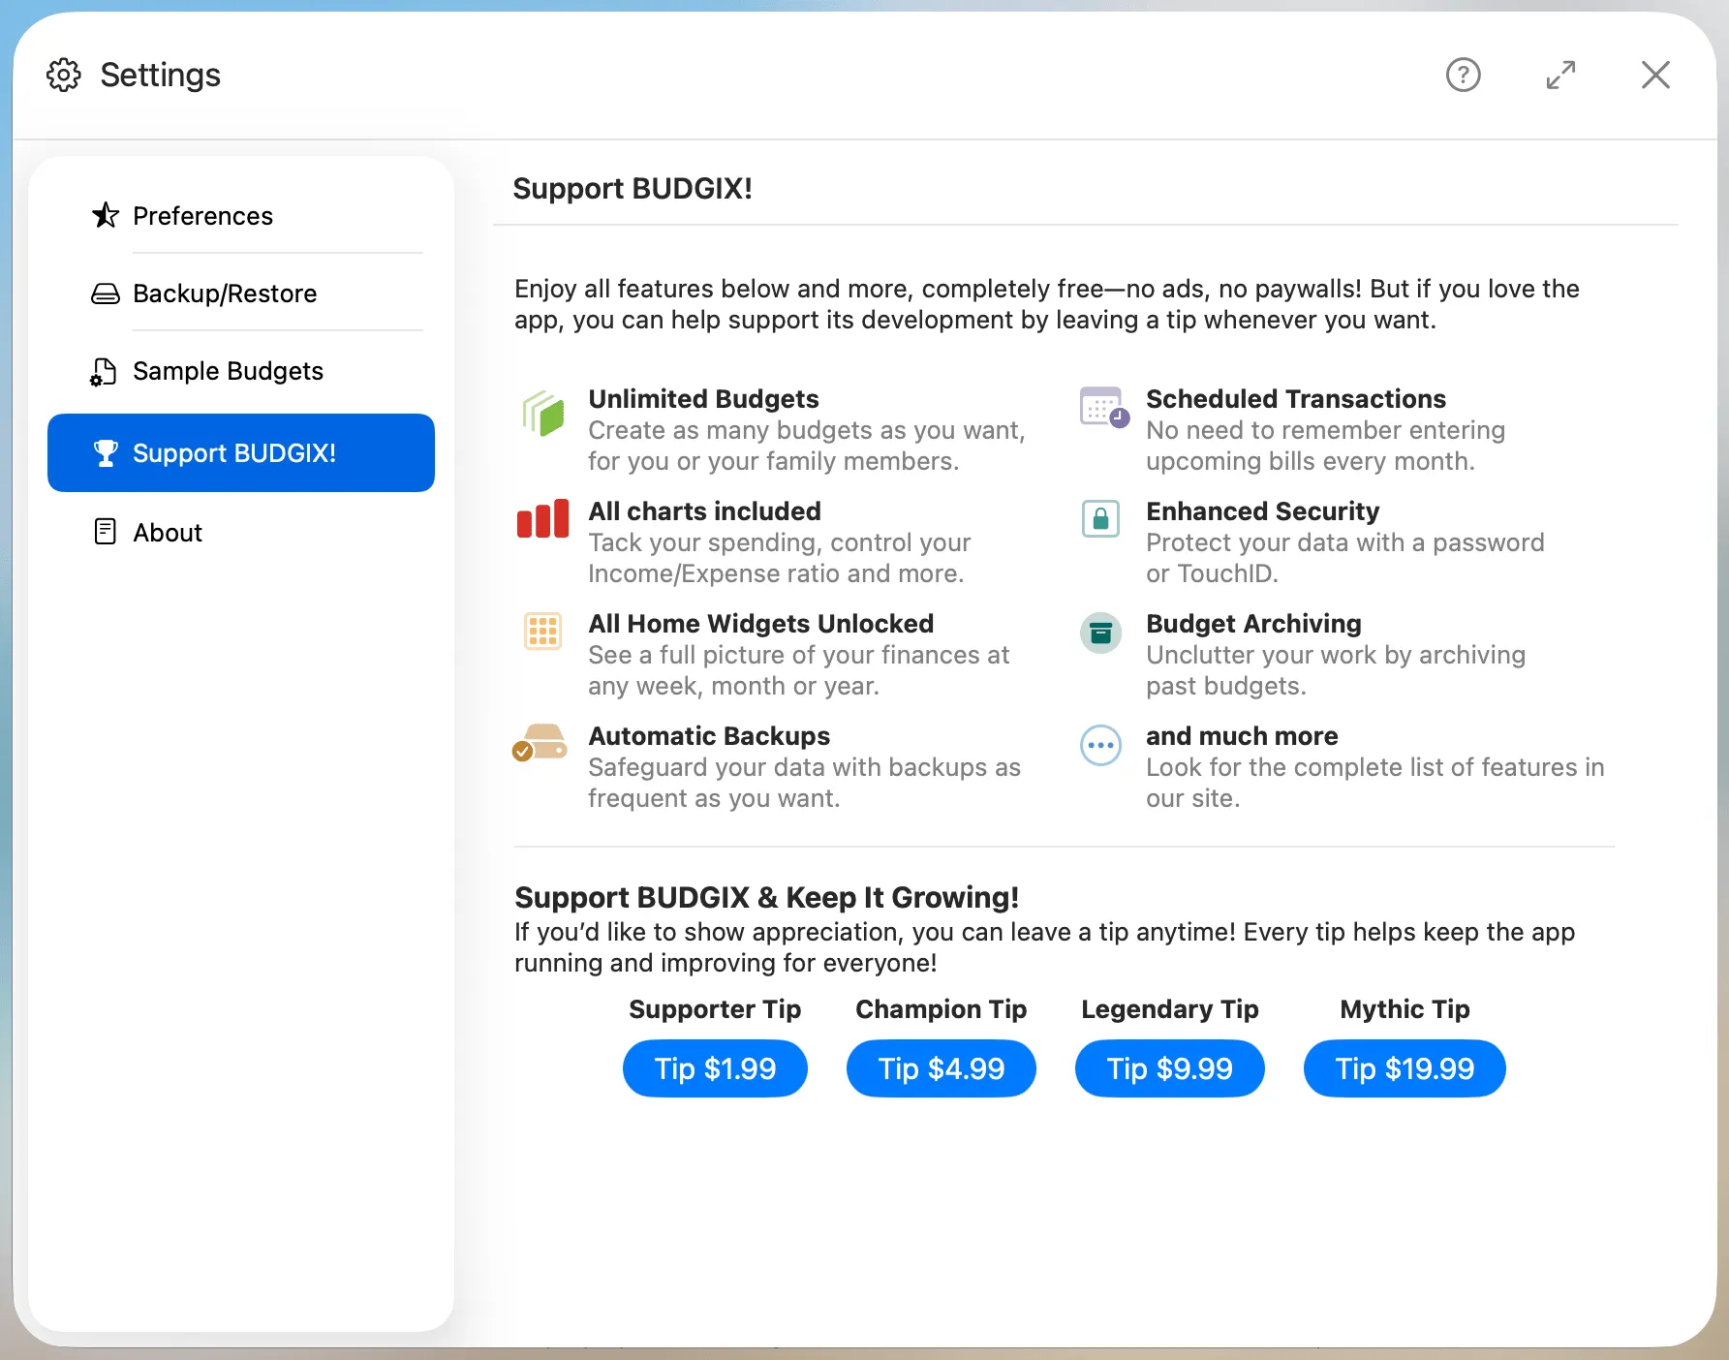Click the Budget Archiving box icon
This screenshot has width=1729, height=1360.
point(1100,633)
